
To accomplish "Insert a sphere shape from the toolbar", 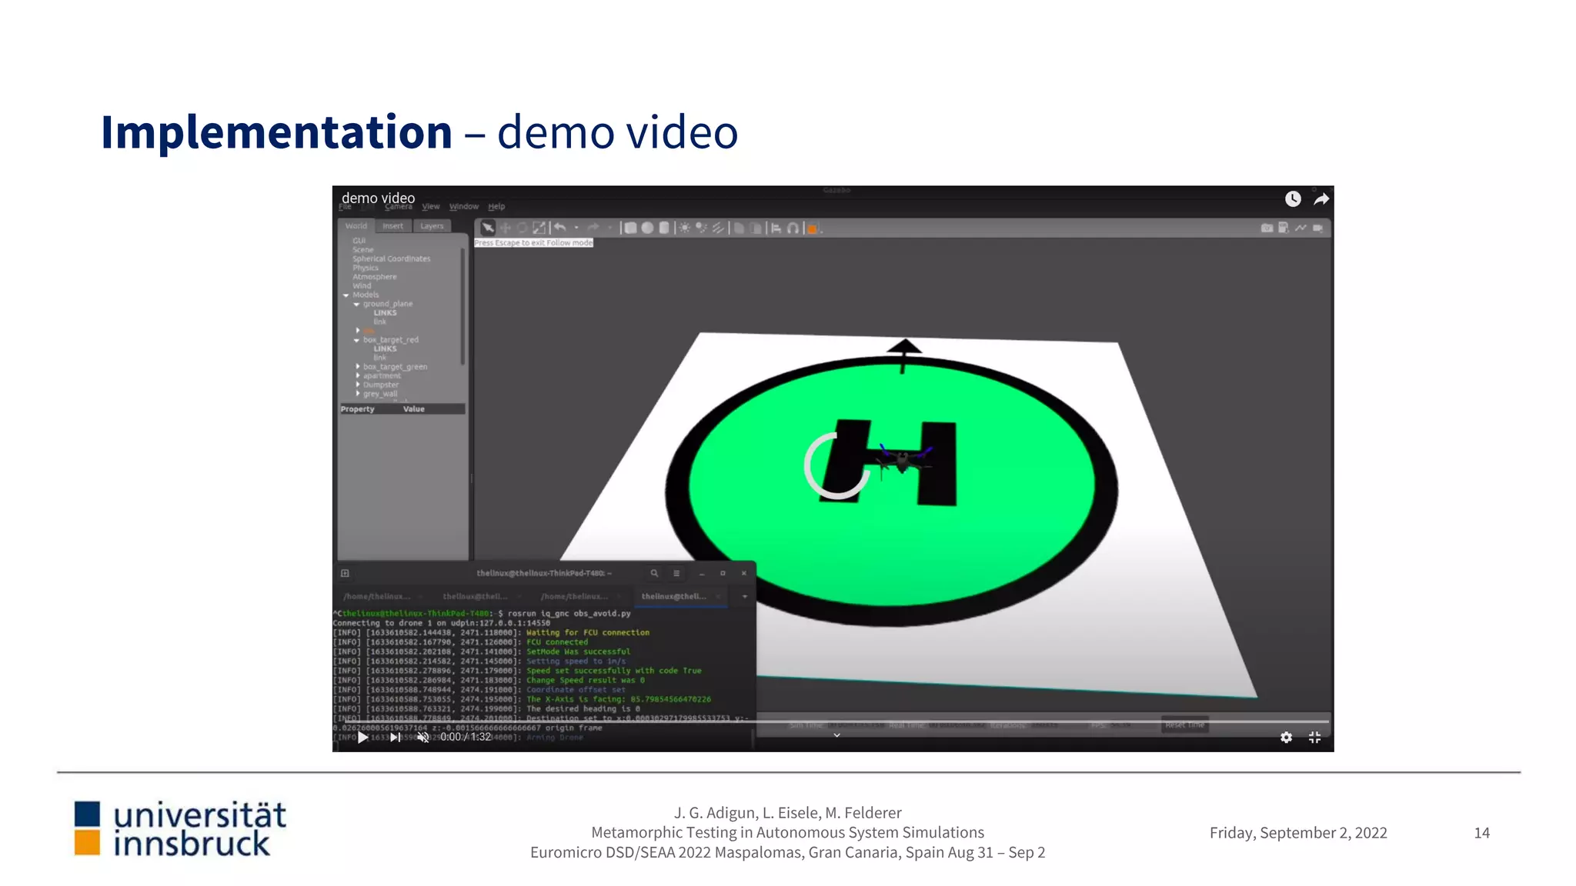I will [x=647, y=228].
